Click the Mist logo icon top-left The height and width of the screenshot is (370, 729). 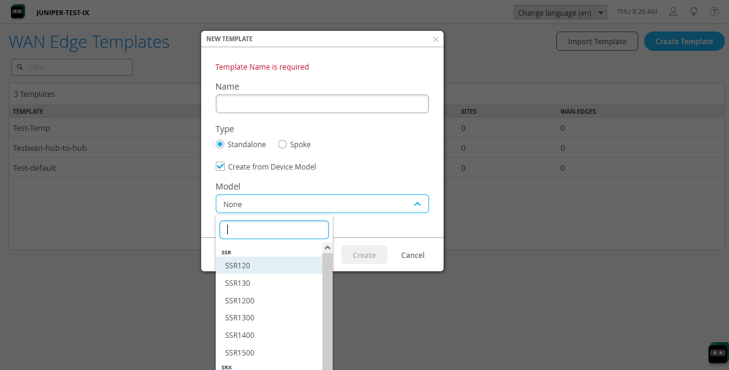(x=18, y=12)
